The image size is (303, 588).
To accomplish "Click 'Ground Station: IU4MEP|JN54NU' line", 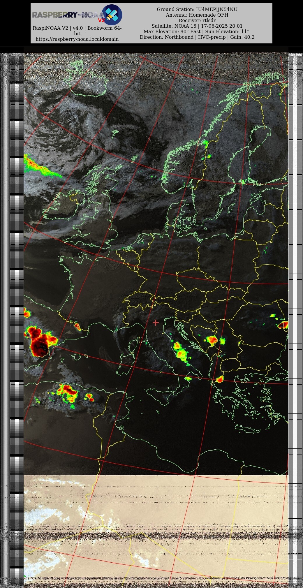I will (197, 9).
